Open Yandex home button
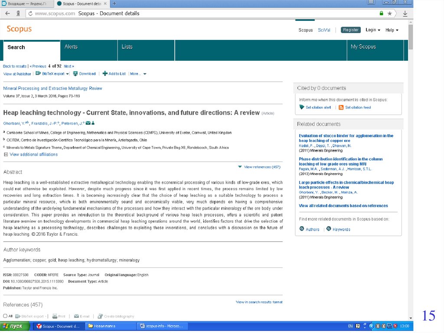Viewport: 444px width, 333px height. coord(18,13)
